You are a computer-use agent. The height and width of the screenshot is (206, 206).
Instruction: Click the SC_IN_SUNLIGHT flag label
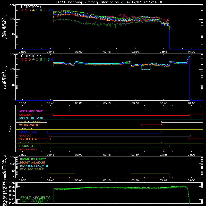click(x=30, y=122)
